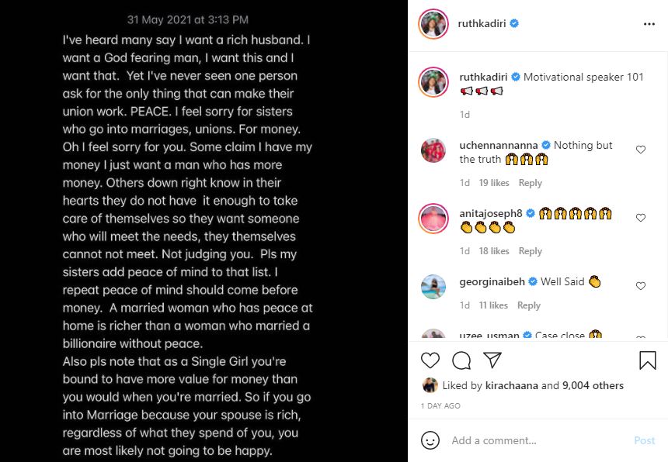
Task: Open comment bubble icon below comments
Action: pyautogui.click(x=461, y=360)
